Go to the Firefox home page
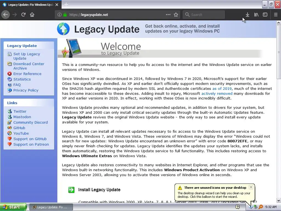 coord(32,15)
